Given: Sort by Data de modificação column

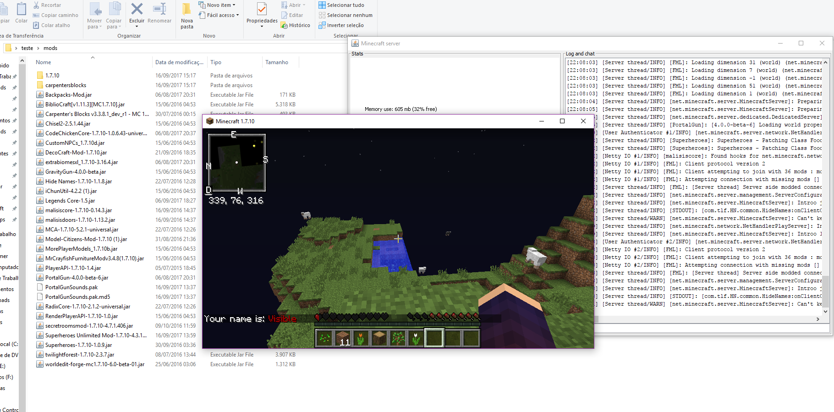Looking at the screenshot, I should click(179, 62).
